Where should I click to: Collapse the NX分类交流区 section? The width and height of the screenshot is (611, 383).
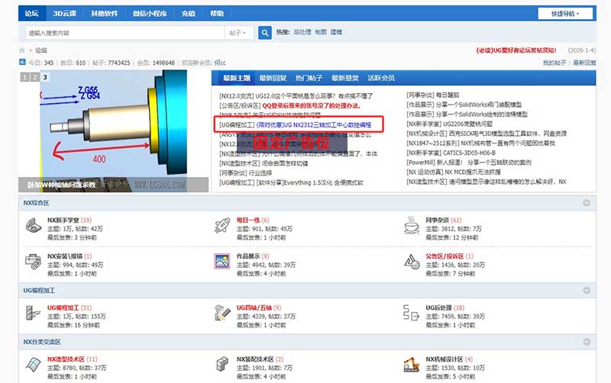click(x=587, y=342)
